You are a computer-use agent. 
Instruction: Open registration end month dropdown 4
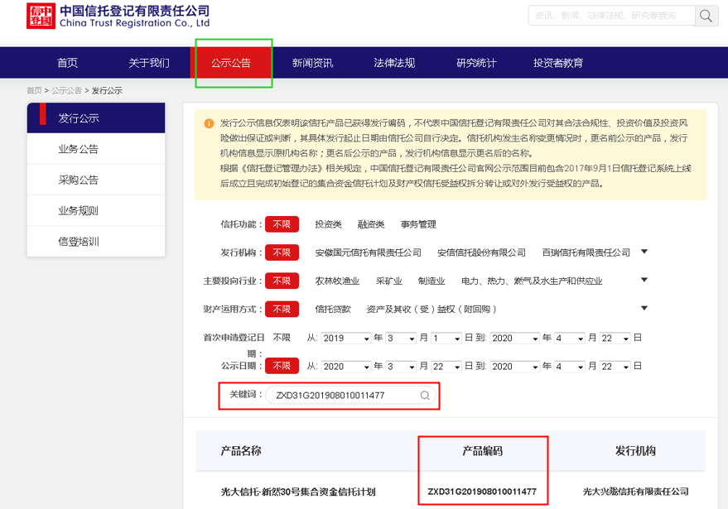pyautogui.click(x=569, y=339)
